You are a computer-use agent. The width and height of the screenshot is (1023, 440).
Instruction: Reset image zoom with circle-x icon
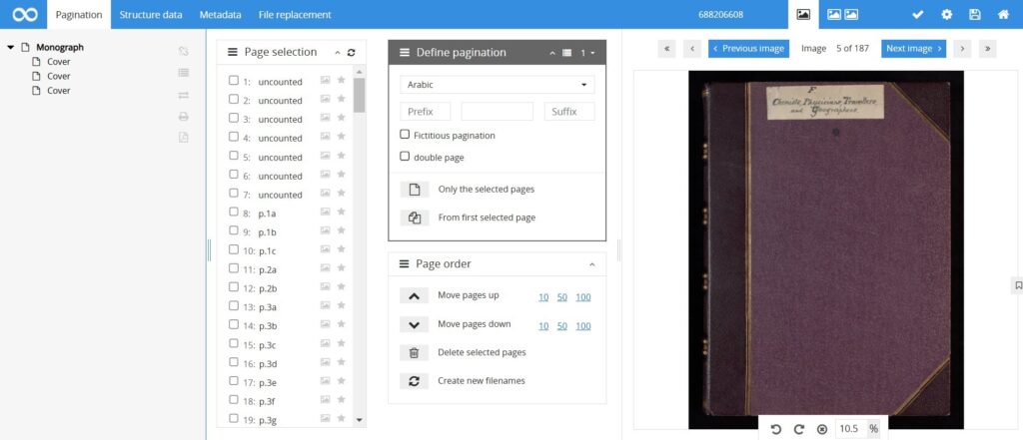(x=822, y=429)
